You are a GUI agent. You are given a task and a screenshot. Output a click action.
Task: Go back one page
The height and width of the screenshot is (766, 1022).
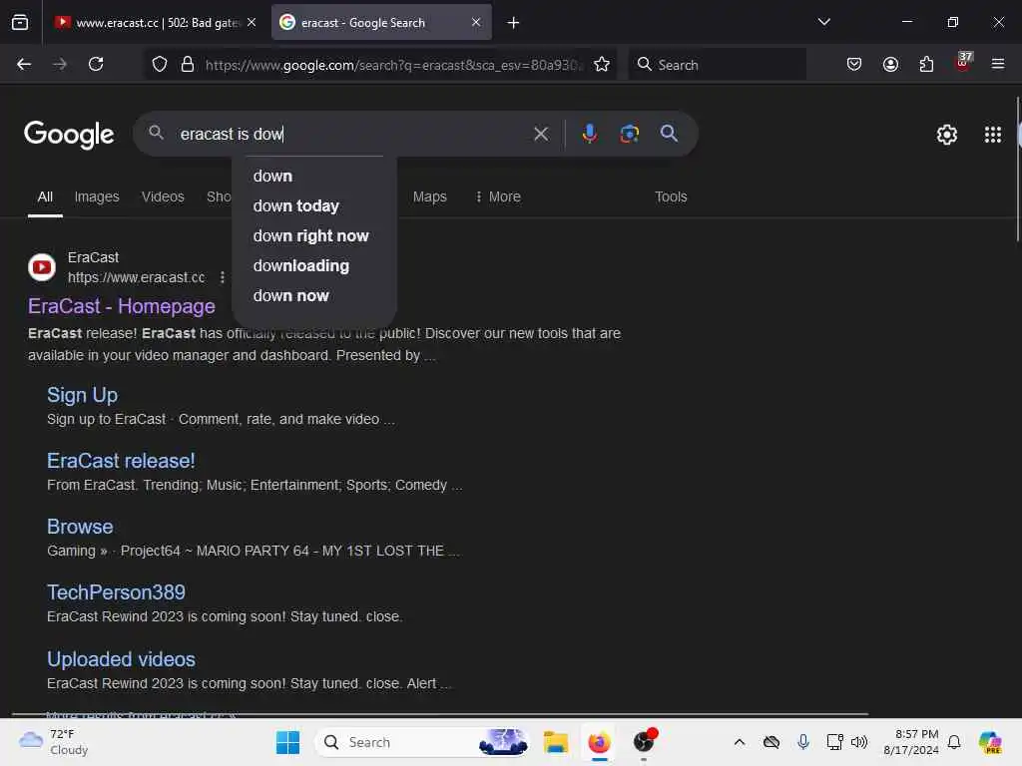pos(24,64)
